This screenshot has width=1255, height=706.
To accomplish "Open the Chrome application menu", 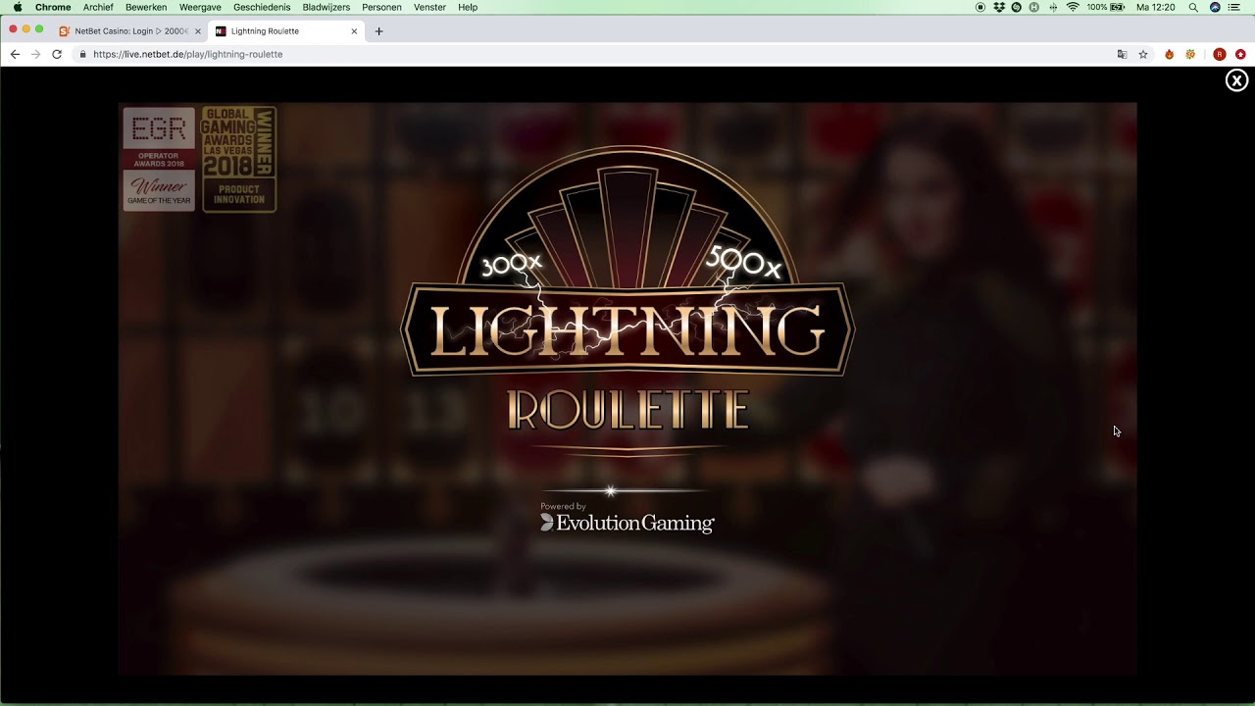I will (53, 7).
